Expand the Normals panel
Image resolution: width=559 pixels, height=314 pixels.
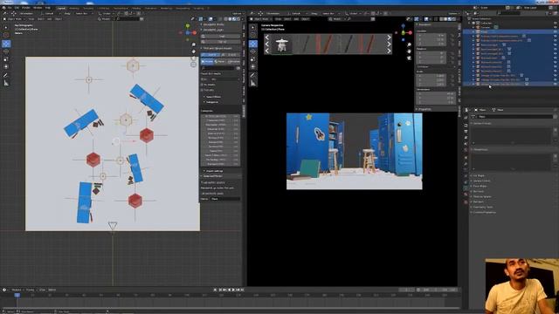pos(478,191)
